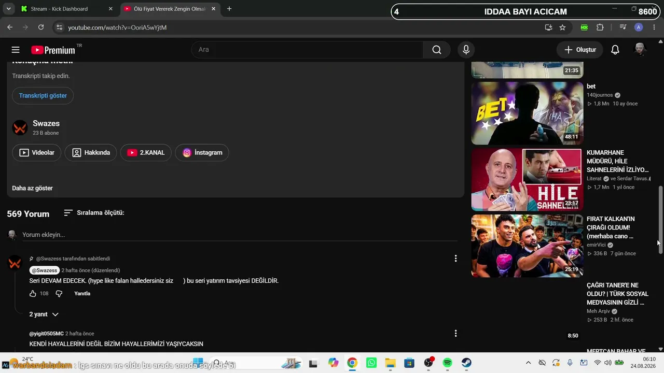The height and width of the screenshot is (373, 664).
Task: Open the Oluştur create menu
Action: (x=580, y=50)
